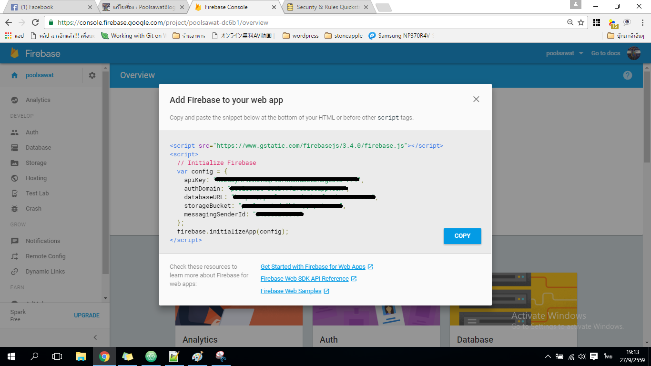Go to docs link in header
This screenshot has height=366, width=651.
pyautogui.click(x=606, y=53)
